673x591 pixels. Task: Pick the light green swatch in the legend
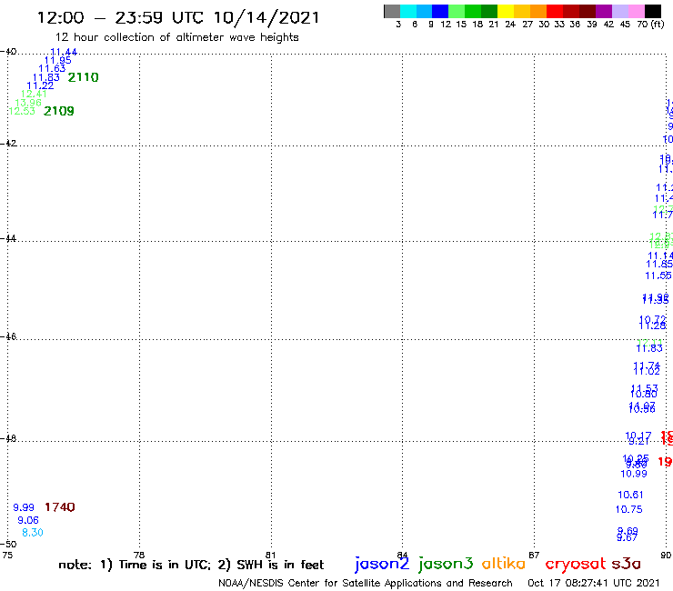(x=457, y=11)
